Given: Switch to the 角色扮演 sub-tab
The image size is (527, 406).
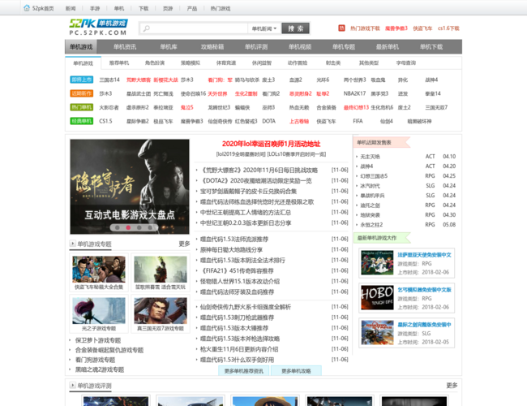Looking at the screenshot, I should [155, 63].
